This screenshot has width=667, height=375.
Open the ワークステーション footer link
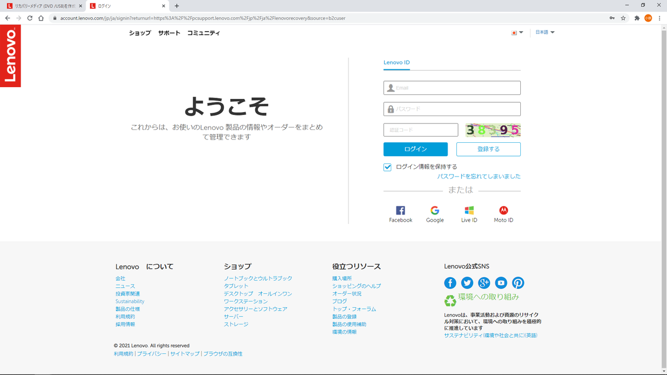tap(246, 301)
